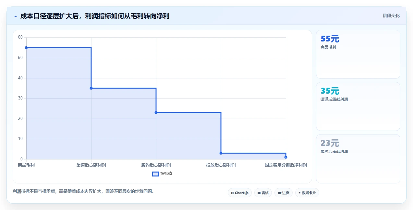
Task: Select the 进度 tag
Action: coord(284,193)
